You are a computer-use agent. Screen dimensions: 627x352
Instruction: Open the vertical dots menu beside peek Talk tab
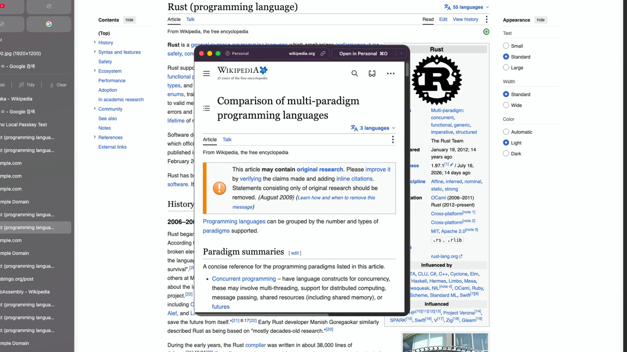[x=393, y=140]
